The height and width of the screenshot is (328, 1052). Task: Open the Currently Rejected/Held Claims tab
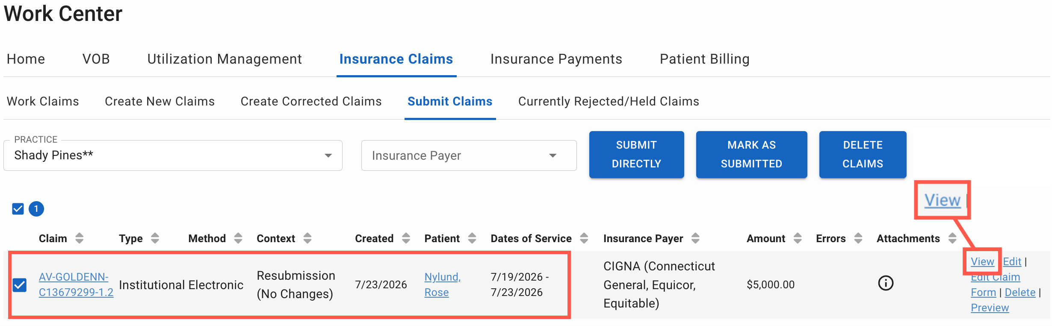tap(609, 101)
